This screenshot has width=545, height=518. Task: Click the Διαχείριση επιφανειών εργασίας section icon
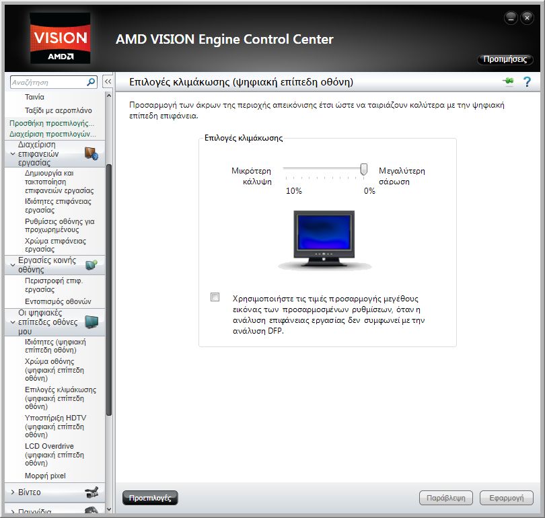pos(92,153)
